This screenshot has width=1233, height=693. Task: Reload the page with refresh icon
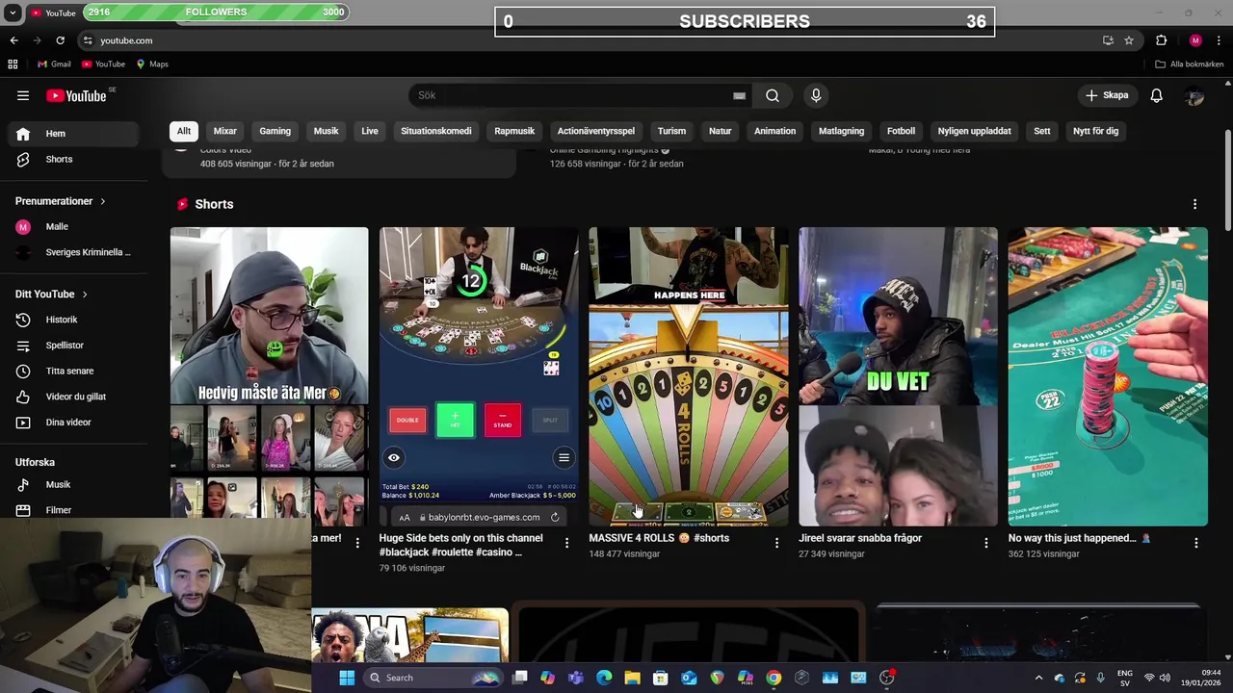coord(60,40)
